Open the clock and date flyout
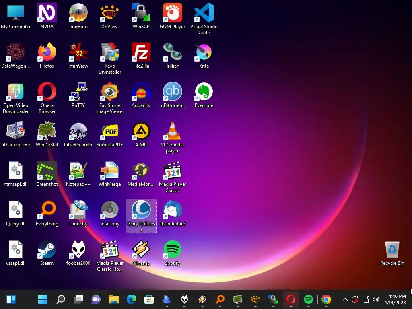The image size is (412, 309). 396,299
